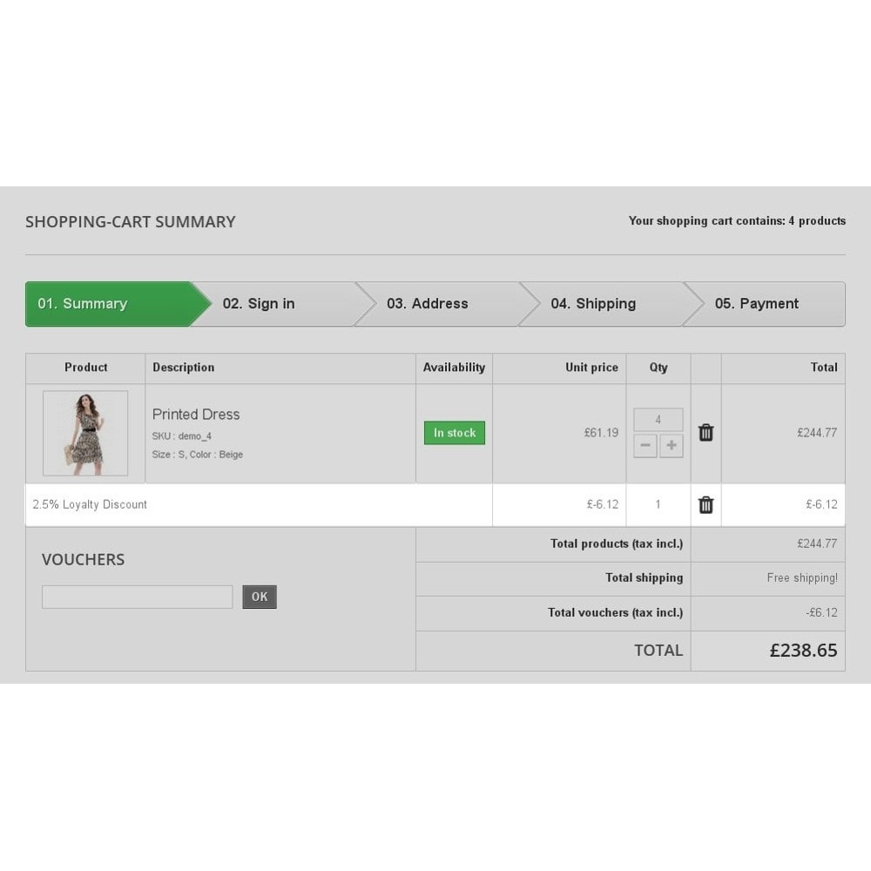Click the voucher code input field
The image size is (871, 871).
pos(138,597)
